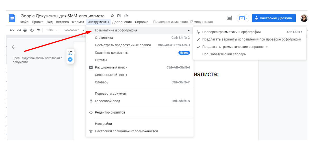
Task: Click the paint format roller icon
Action: [38, 30]
